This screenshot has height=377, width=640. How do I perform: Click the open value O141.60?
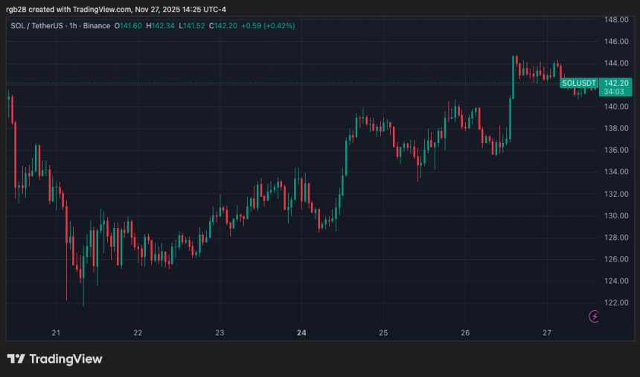pyautogui.click(x=129, y=26)
